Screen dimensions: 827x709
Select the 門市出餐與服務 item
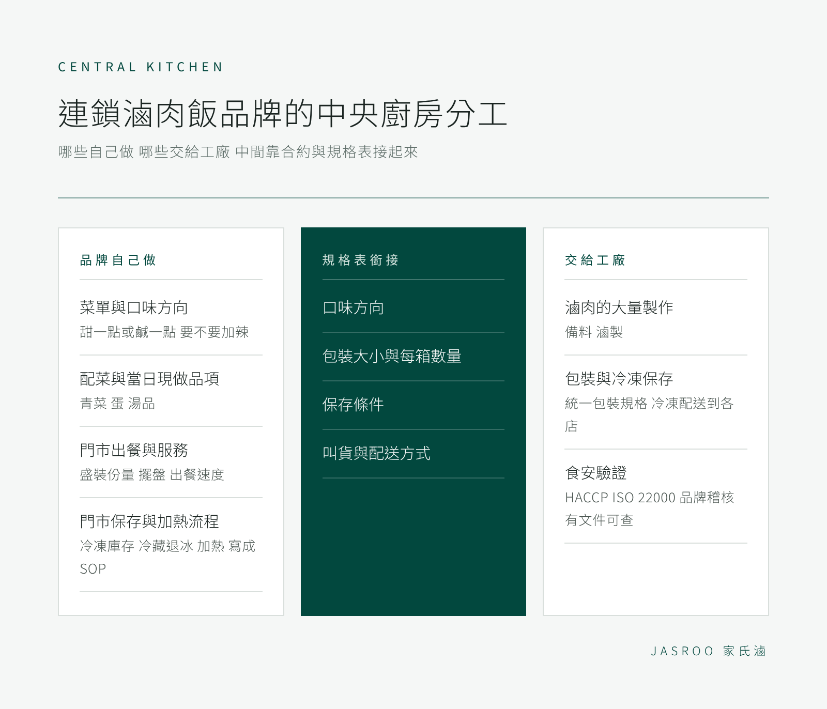tap(134, 451)
